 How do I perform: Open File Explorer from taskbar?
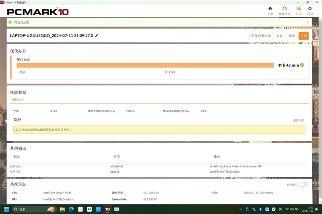tap(62, 209)
